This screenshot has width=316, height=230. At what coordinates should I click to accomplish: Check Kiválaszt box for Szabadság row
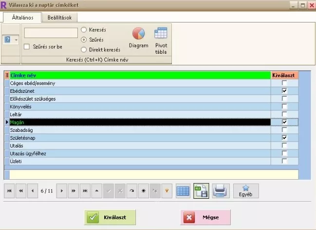[x=284, y=130]
